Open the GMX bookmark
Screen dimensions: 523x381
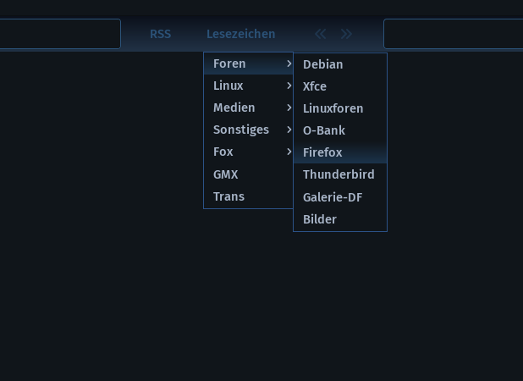pos(226,174)
